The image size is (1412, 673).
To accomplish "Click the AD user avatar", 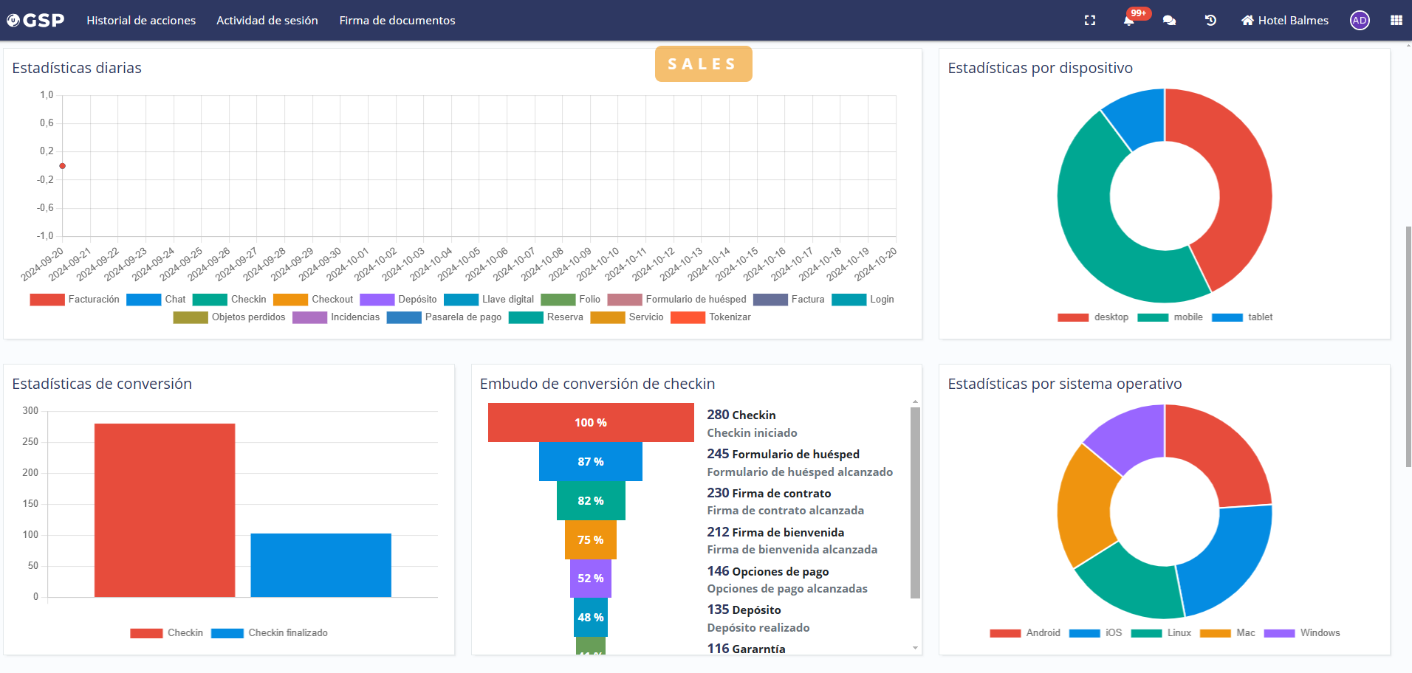I will coord(1359,21).
